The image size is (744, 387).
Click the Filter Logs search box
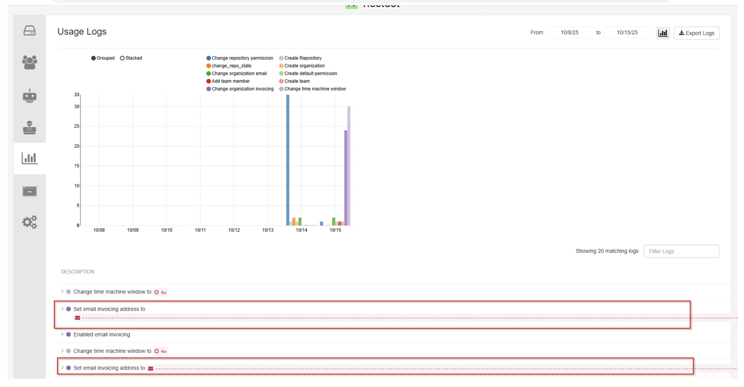click(x=681, y=251)
